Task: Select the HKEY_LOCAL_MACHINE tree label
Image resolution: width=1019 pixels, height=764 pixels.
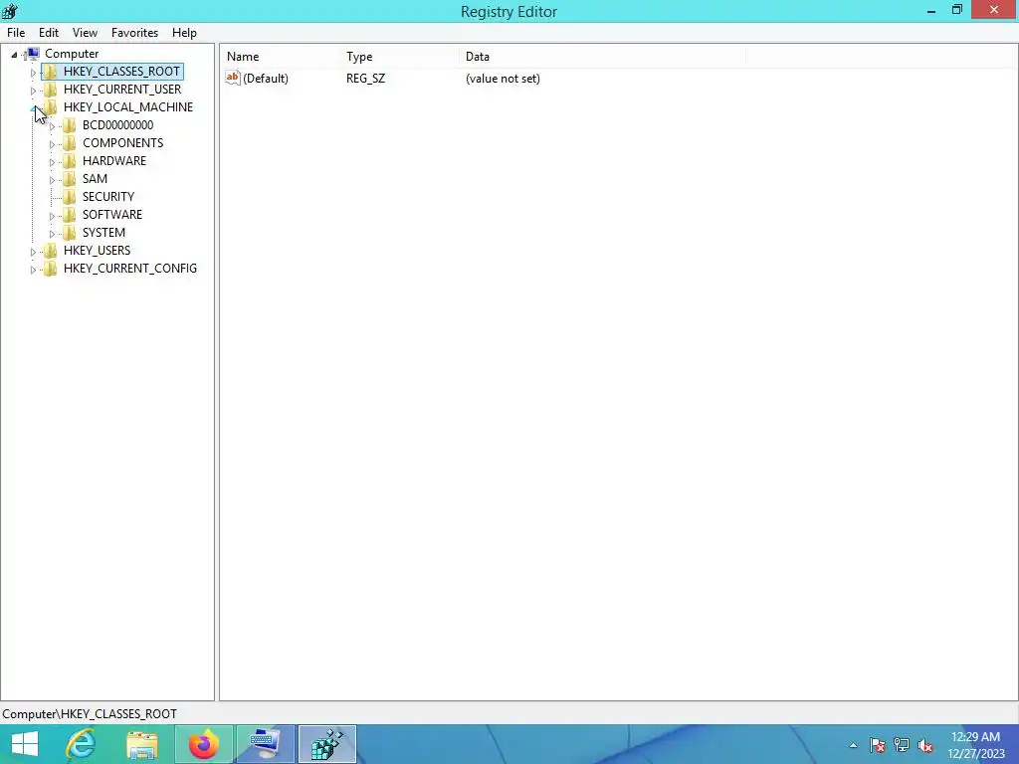Action: pos(128,107)
